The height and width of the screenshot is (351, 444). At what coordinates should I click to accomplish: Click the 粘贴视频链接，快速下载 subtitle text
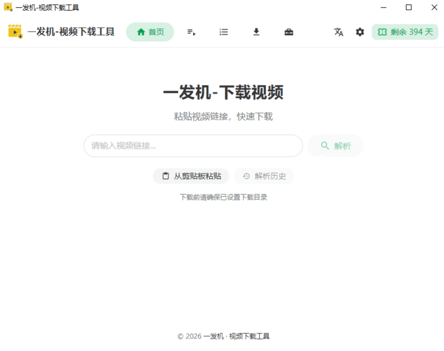(223, 116)
